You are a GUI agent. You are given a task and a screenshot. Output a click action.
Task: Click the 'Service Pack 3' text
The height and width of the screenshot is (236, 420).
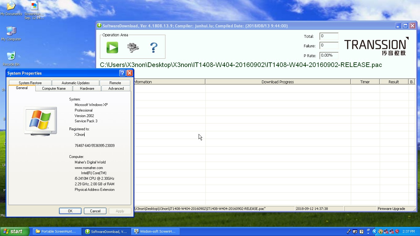[x=86, y=121]
